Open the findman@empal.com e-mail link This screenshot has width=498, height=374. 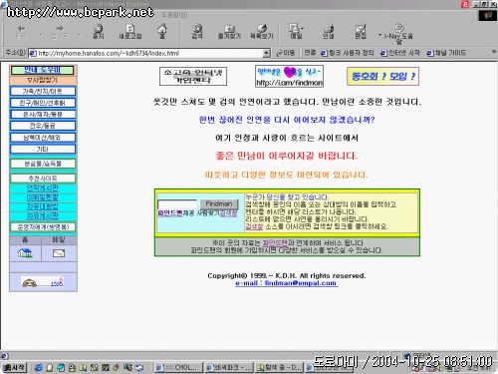(287, 283)
